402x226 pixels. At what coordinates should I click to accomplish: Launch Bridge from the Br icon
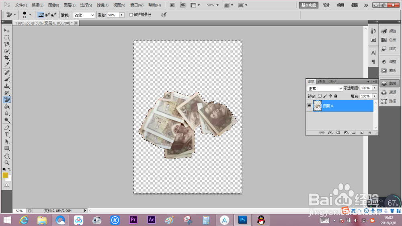tap(172, 5)
